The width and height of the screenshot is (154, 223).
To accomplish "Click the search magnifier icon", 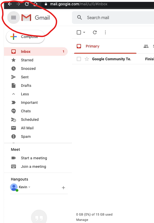I will (79, 18).
